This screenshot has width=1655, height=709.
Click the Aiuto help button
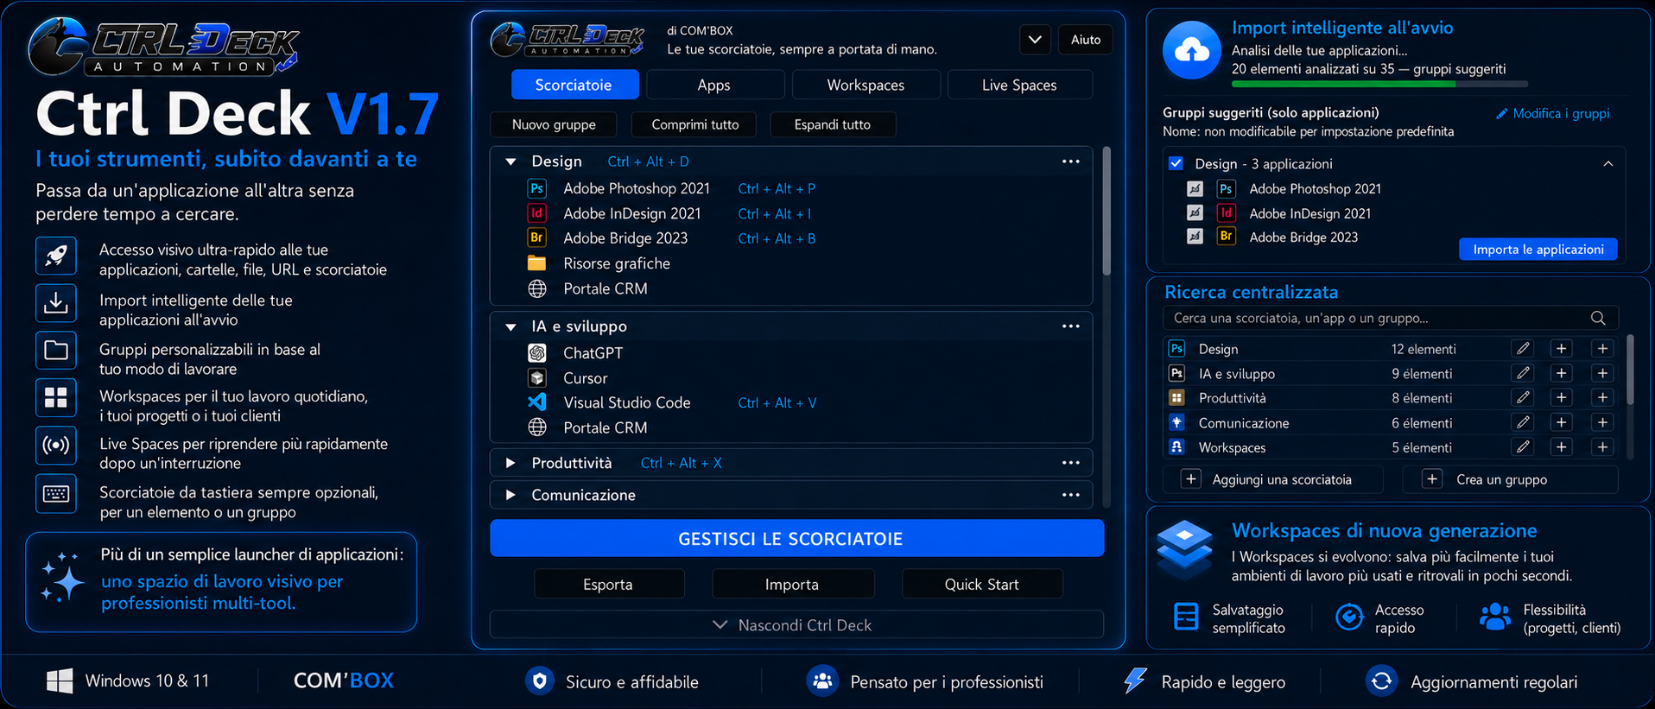pyautogui.click(x=1086, y=40)
